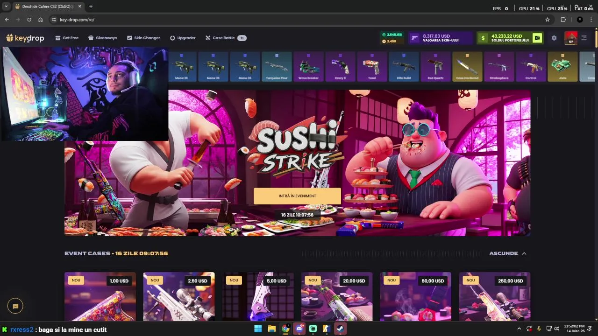Click the dollar wallet balance icon
The height and width of the screenshot is (336, 598).
pos(483,38)
